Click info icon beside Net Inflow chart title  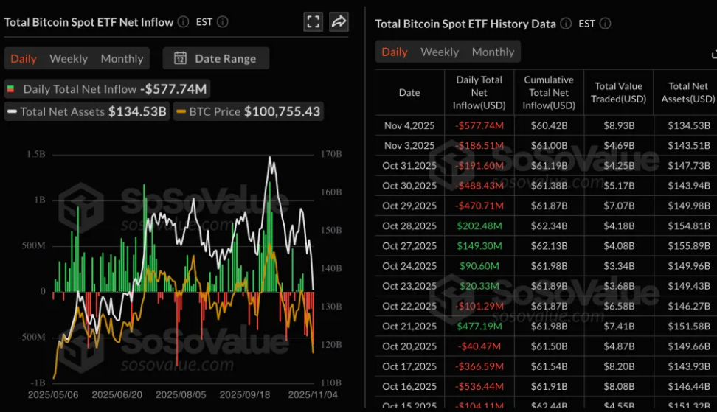click(x=183, y=22)
